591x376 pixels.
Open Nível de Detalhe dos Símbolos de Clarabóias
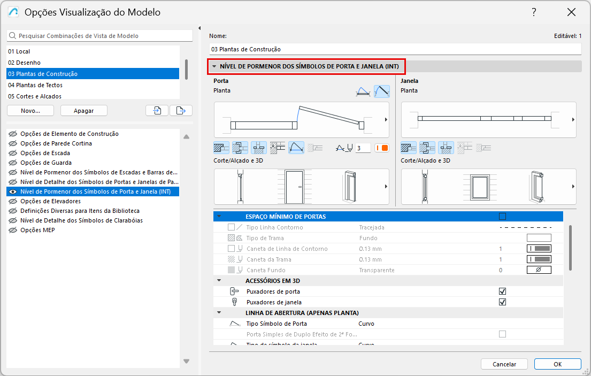click(81, 220)
